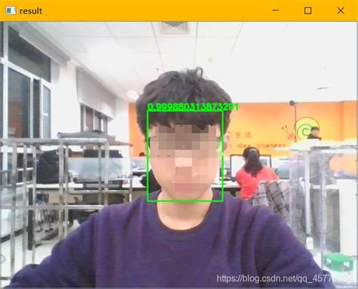The height and width of the screenshot is (289, 358).
Task: Click inside the green face detection box
Action: click(185, 156)
